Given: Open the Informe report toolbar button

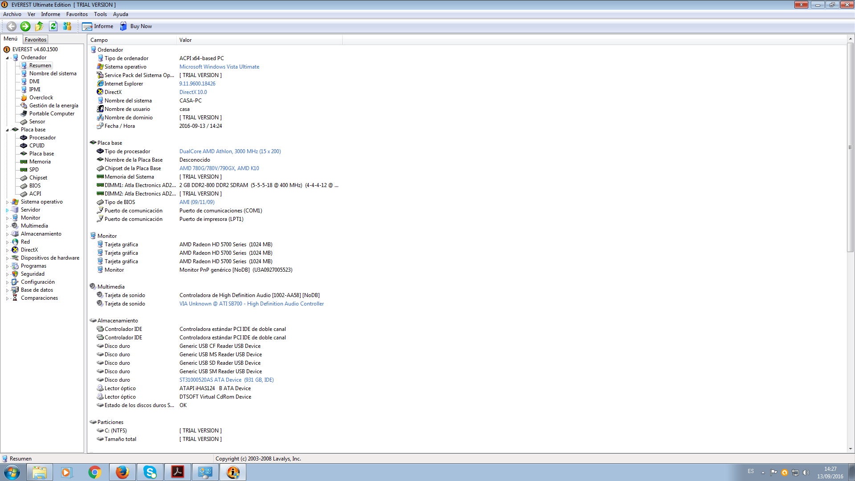Looking at the screenshot, I should click(98, 26).
